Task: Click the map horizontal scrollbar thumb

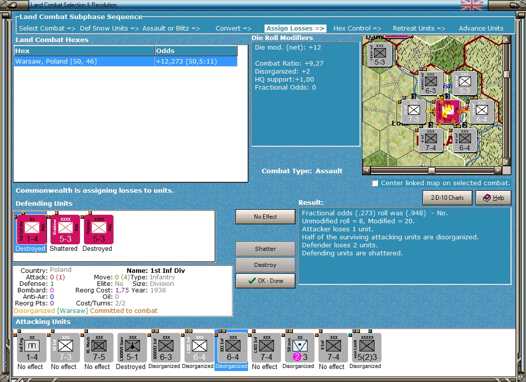Action: (431, 170)
